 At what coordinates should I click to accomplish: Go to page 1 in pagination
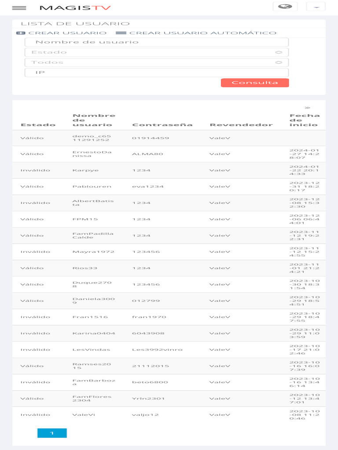point(52,433)
